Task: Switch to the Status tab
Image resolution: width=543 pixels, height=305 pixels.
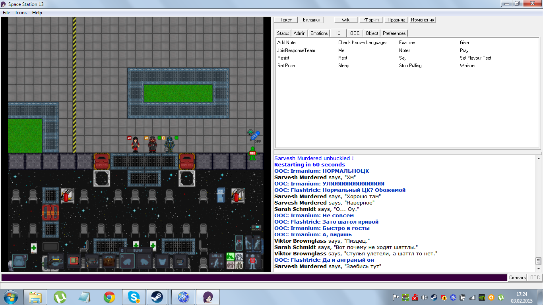Action: click(x=283, y=33)
